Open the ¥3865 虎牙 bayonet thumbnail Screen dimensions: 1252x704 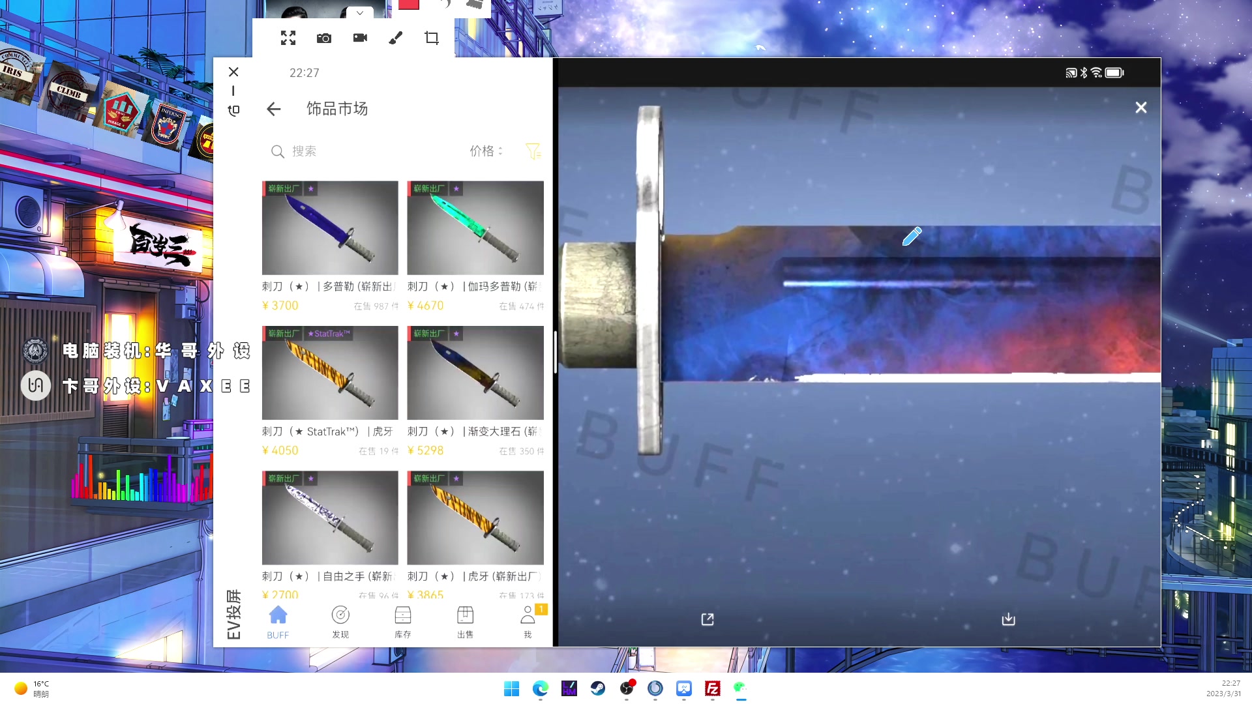(x=475, y=518)
